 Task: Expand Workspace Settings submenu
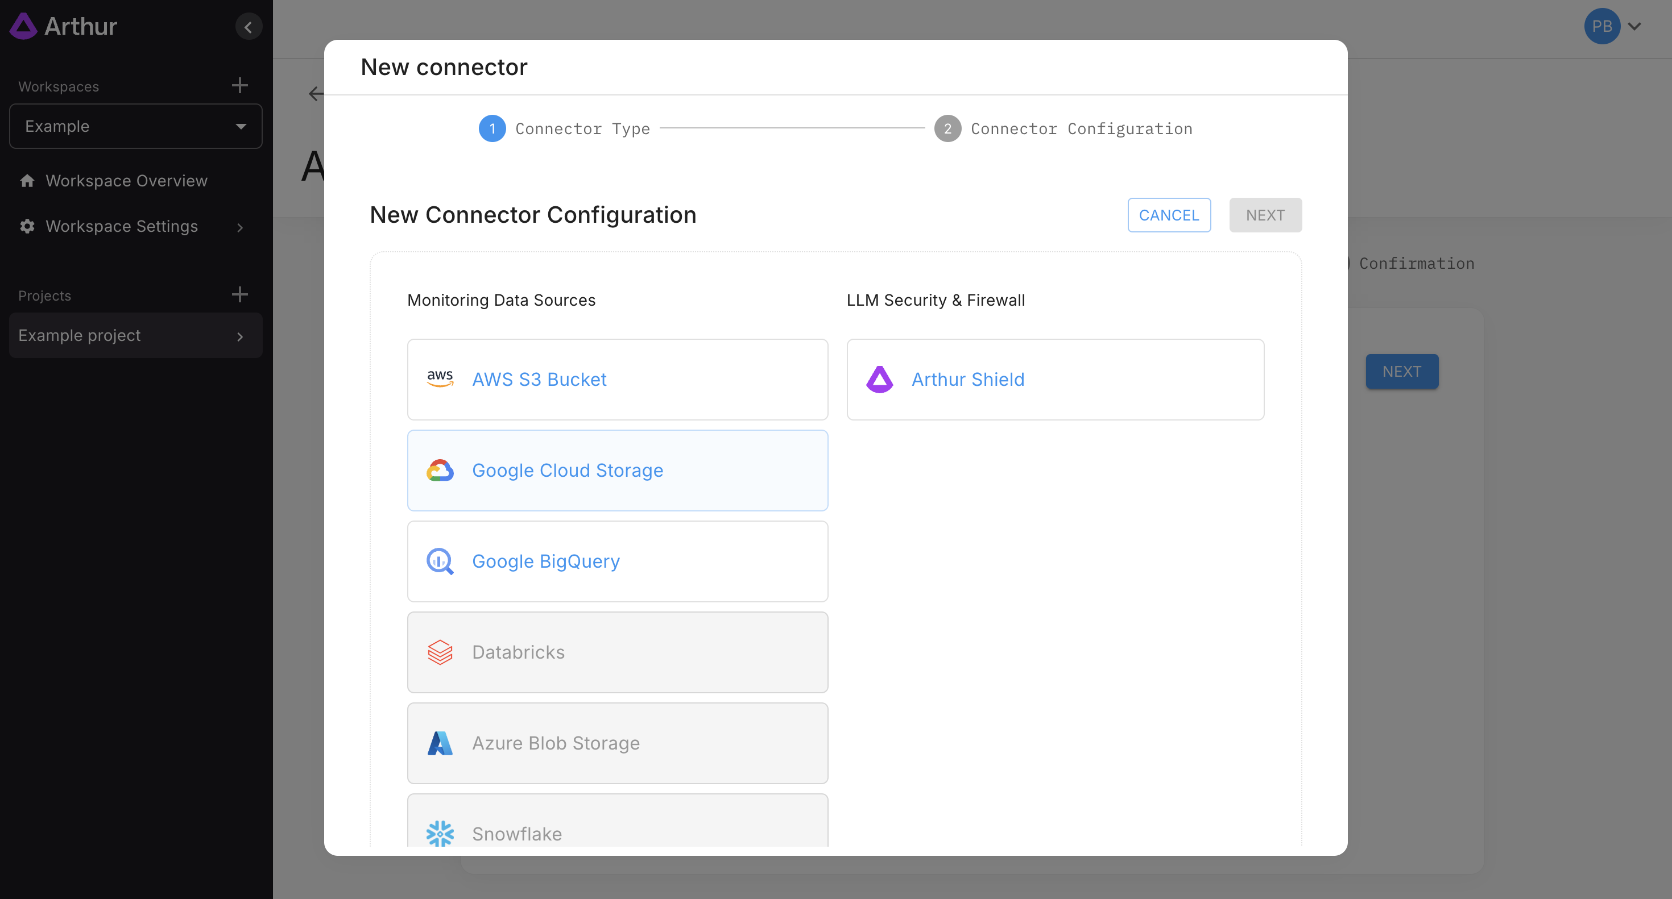pyautogui.click(x=239, y=227)
